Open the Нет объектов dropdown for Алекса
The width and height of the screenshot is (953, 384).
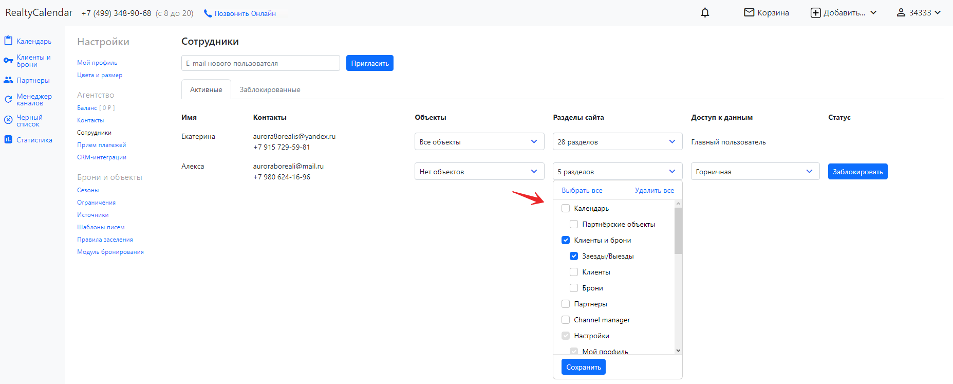coord(479,171)
